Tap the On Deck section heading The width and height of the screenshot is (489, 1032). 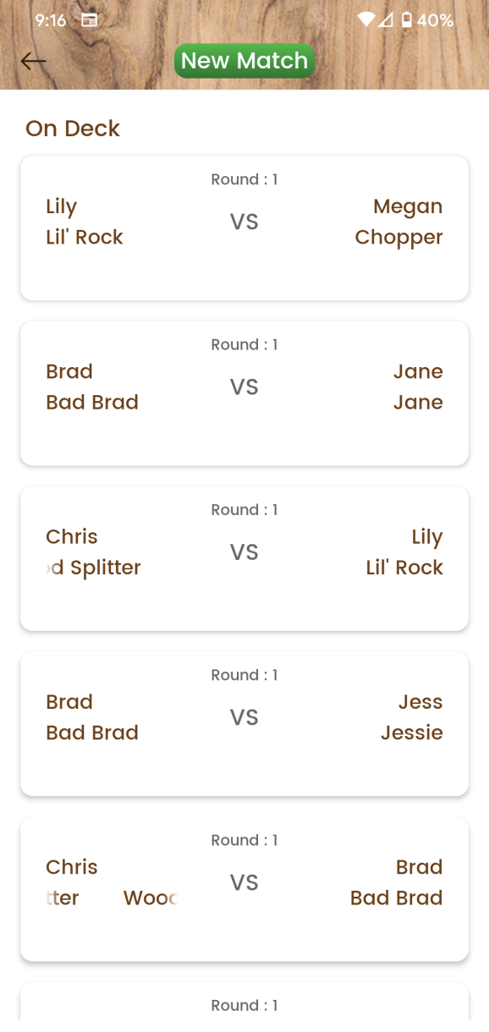[73, 129]
